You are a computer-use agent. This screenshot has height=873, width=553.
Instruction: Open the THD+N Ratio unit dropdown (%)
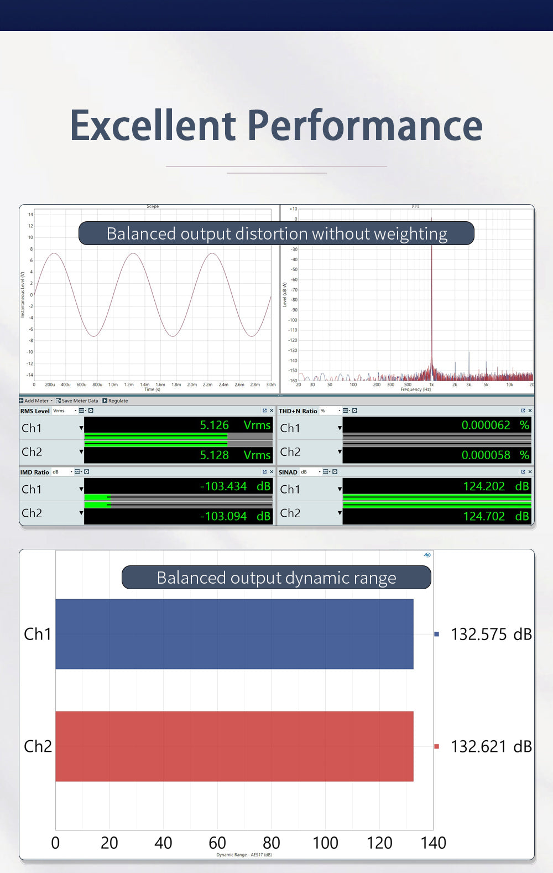[x=330, y=410]
